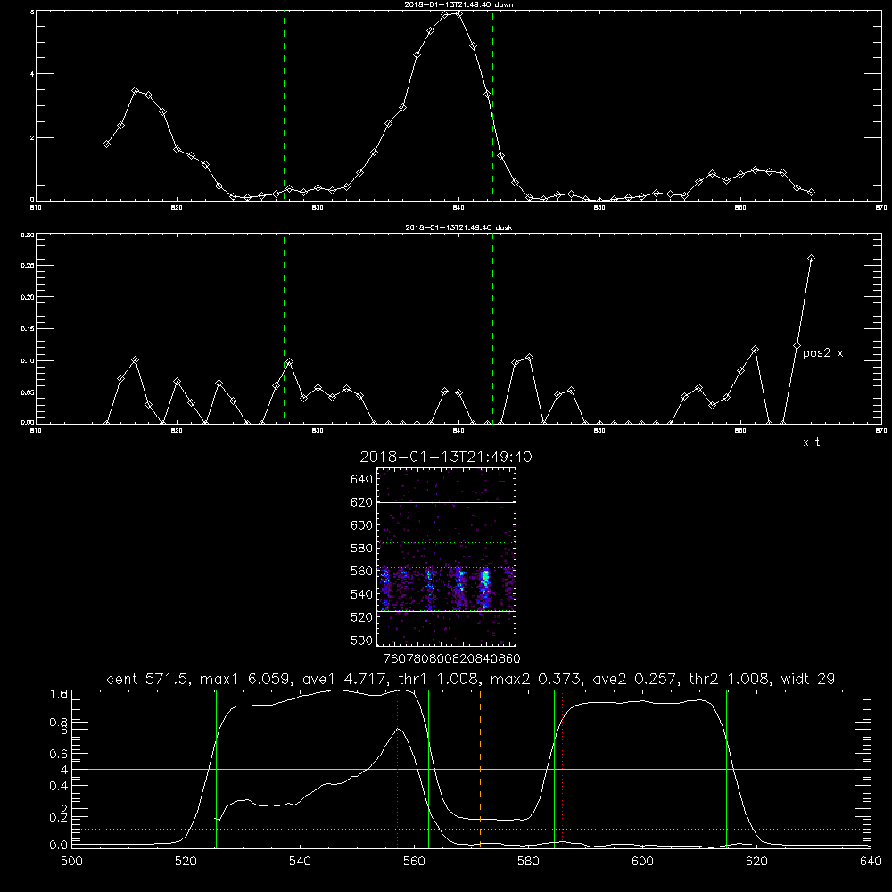The image size is (892, 892).
Task: Click the spectrogram y-axis label 600
Action: [362, 525]
